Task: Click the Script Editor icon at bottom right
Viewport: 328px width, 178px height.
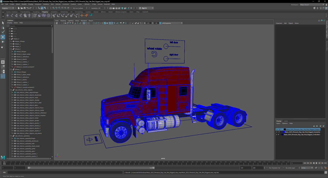Action: point(325,172)
